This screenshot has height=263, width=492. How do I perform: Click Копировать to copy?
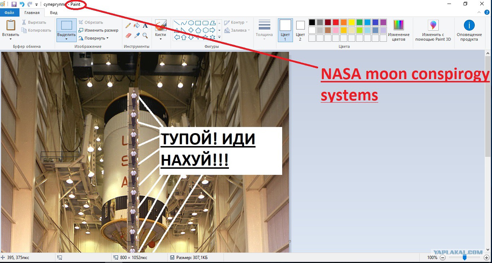coord(36,30)
